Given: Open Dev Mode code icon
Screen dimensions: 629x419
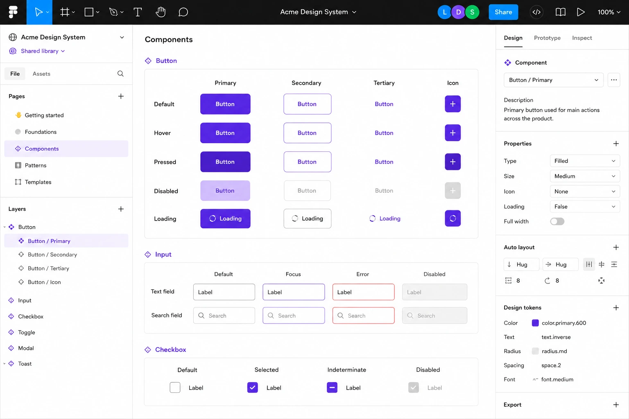Looking at the screenshot, I should tap(536, 12).
